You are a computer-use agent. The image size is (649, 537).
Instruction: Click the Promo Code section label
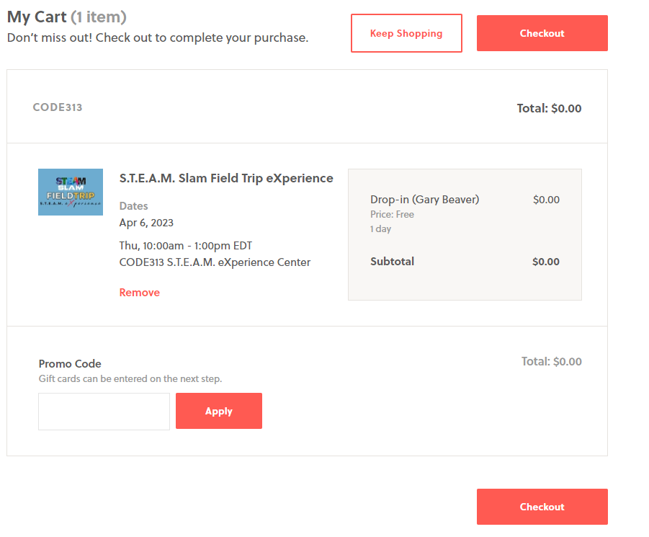[70, 363]
